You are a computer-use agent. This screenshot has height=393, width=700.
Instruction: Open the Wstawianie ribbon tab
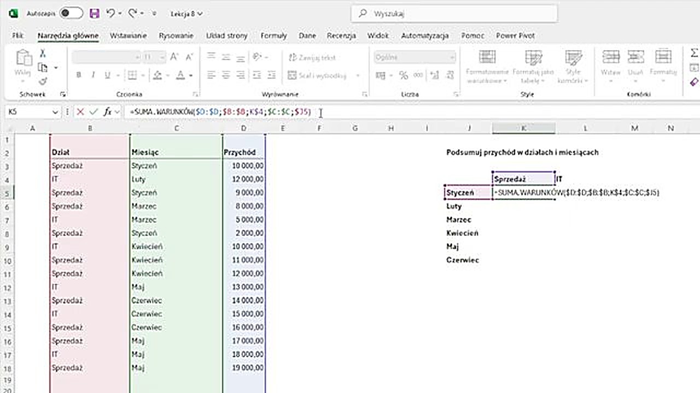[128, 35]
